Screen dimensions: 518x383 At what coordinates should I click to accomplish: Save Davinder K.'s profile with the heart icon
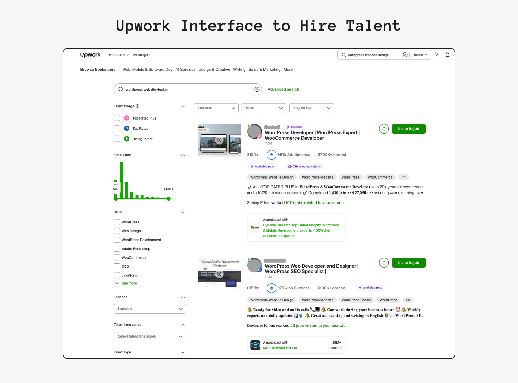click(384, 263)
